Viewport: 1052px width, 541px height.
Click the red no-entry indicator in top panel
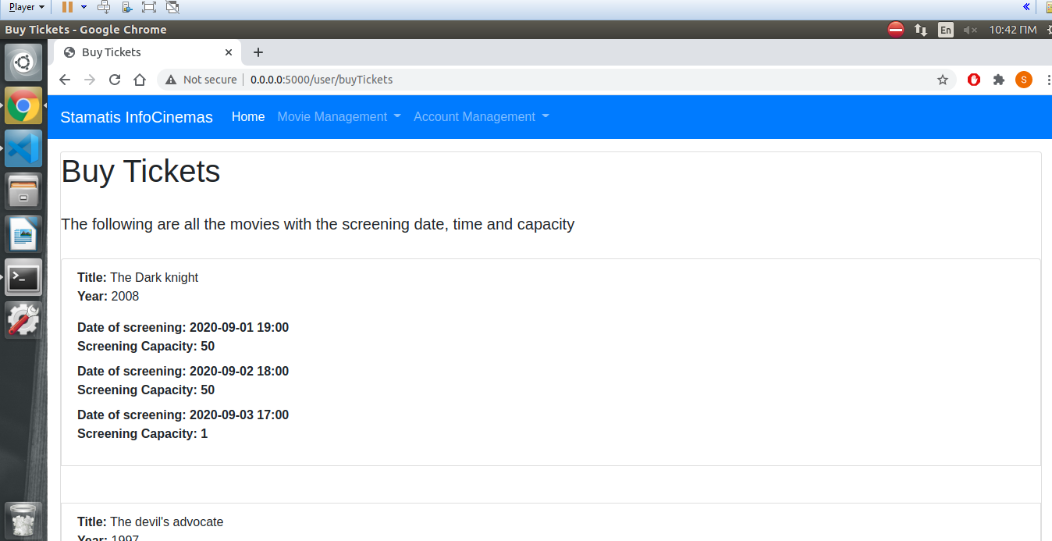(x=896, y=30)
